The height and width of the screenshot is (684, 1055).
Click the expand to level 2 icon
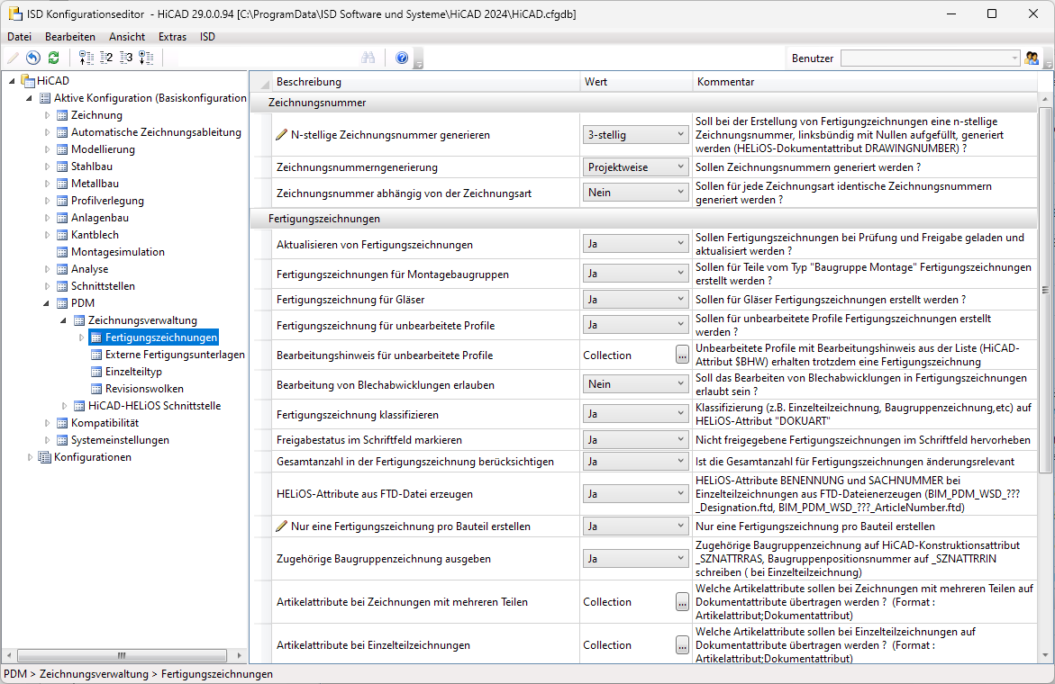(106, 58)
